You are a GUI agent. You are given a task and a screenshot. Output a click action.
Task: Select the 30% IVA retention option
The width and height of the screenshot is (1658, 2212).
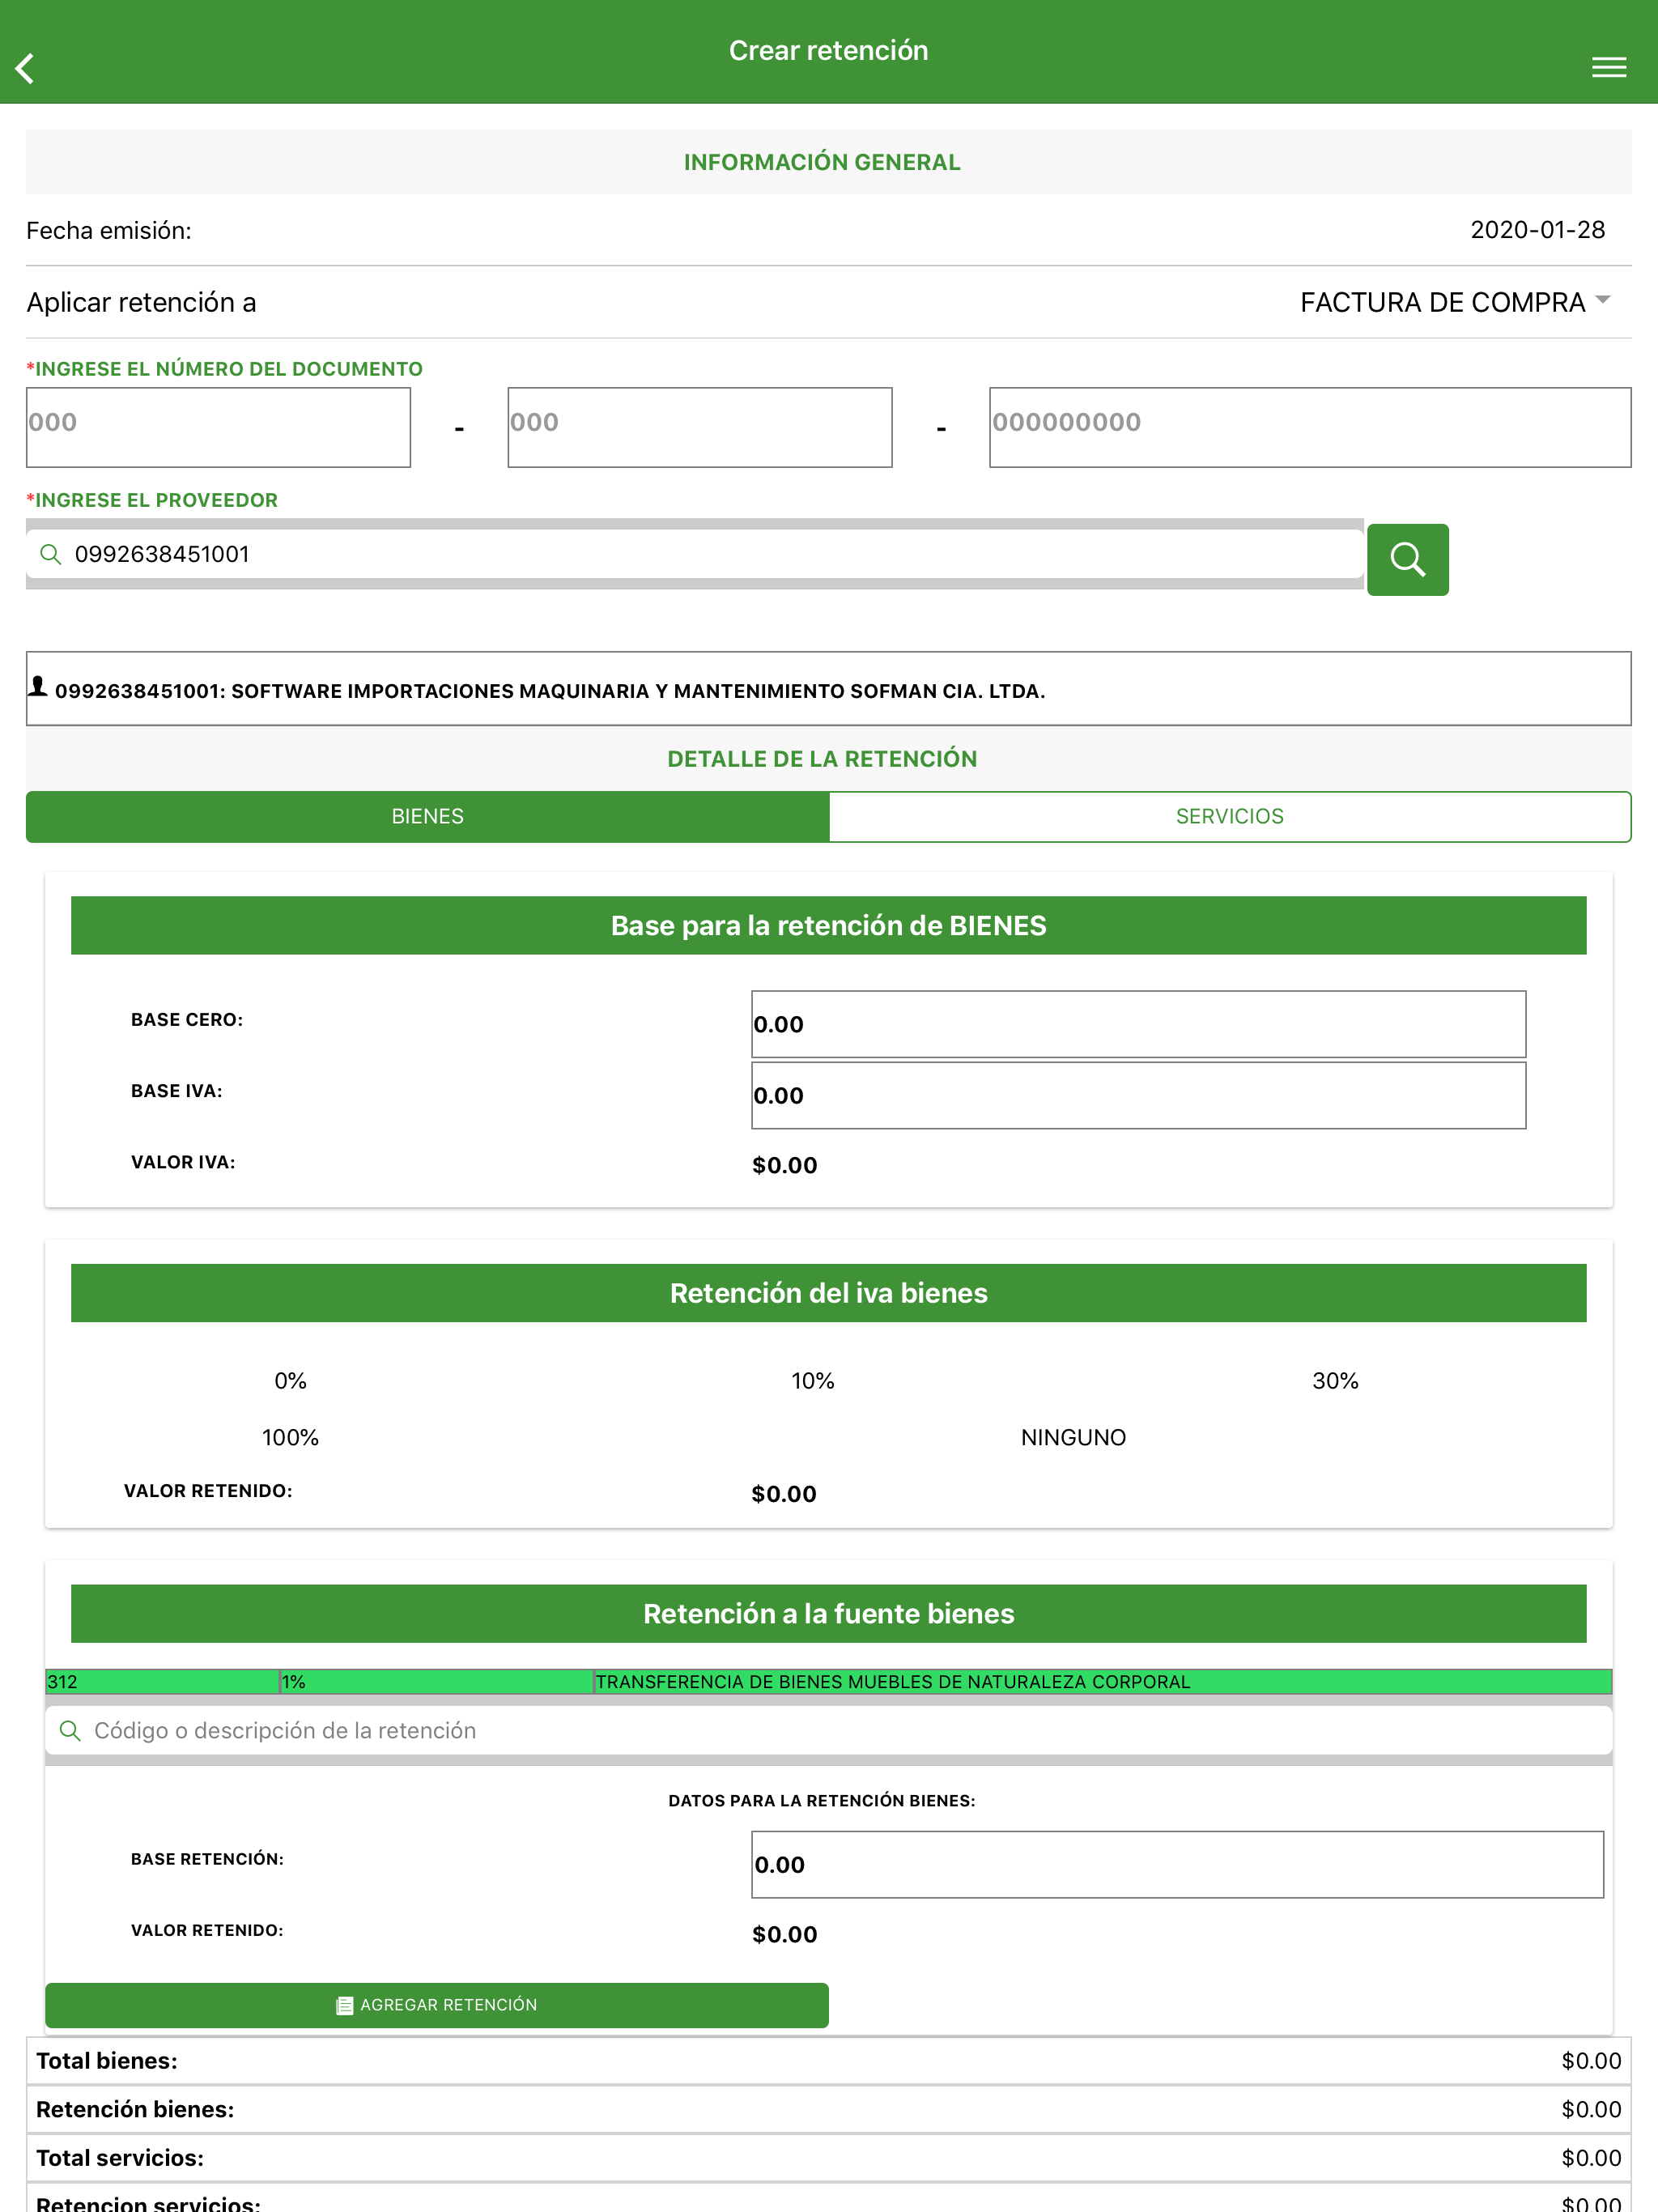pyautogui.click(x=1335, y=1381)
